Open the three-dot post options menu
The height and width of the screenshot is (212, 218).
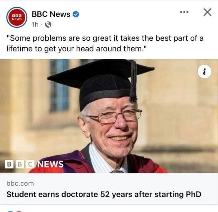184,12
